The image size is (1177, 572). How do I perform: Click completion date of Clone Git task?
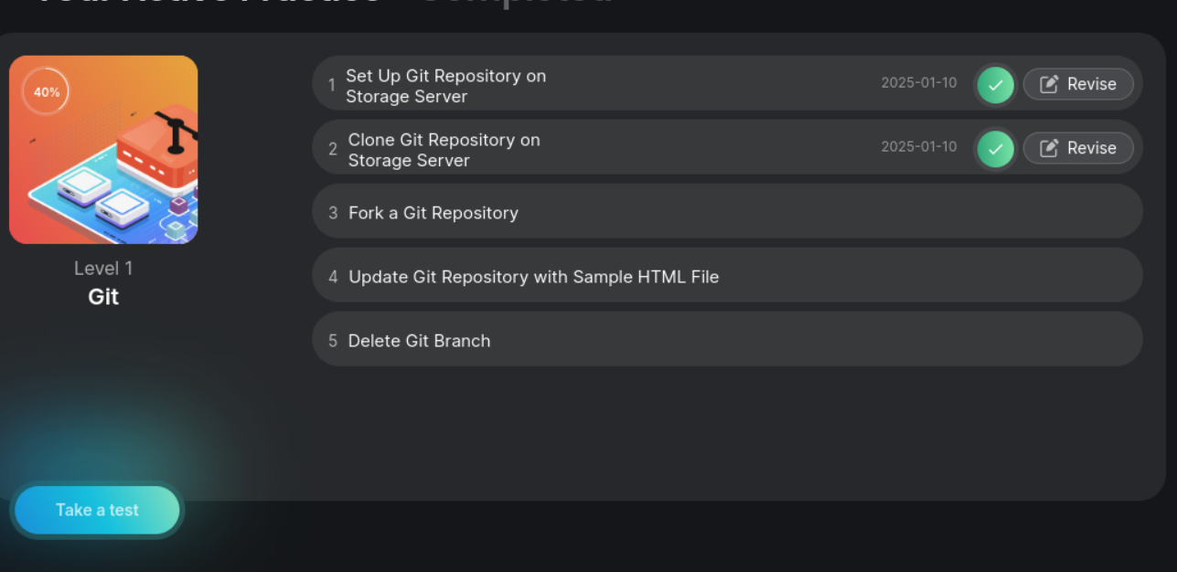tap(918, 147)
